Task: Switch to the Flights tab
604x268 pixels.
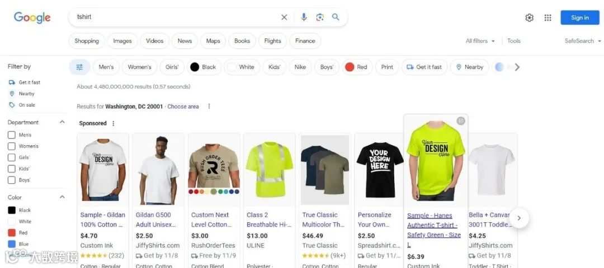Action: 272,41
